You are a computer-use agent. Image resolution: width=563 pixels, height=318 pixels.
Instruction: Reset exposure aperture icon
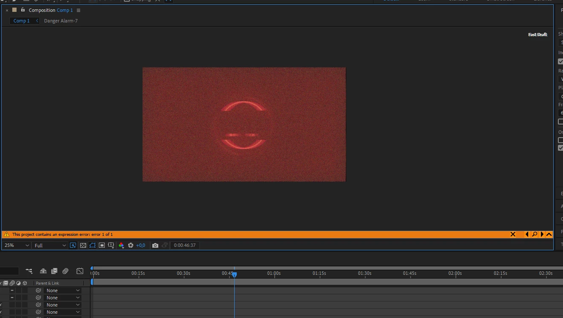131,245
